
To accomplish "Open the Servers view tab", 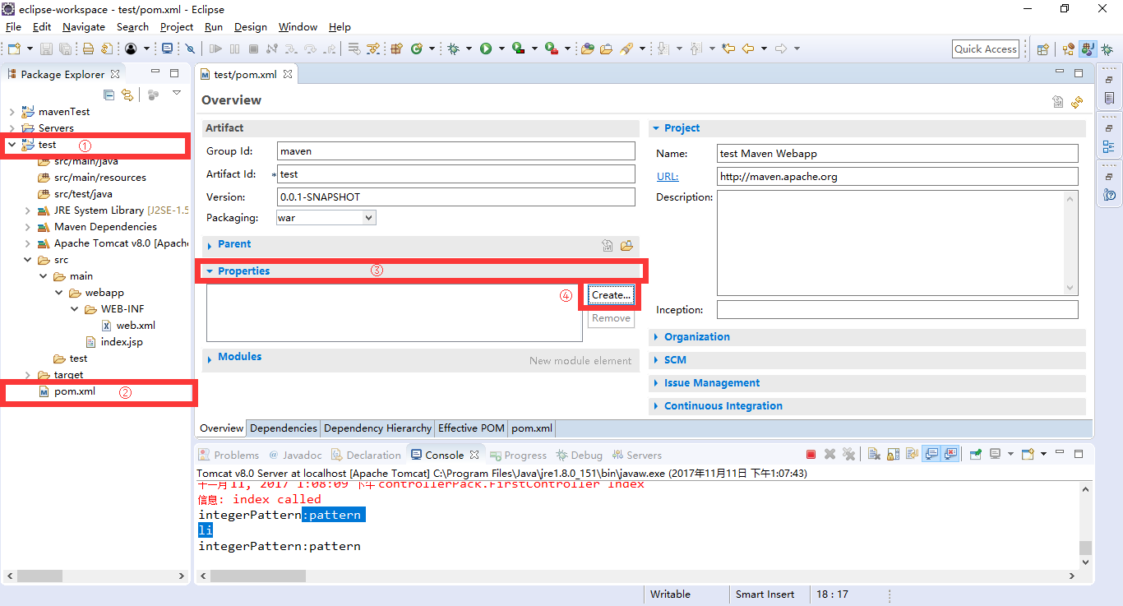I will [x=635, y=455].
